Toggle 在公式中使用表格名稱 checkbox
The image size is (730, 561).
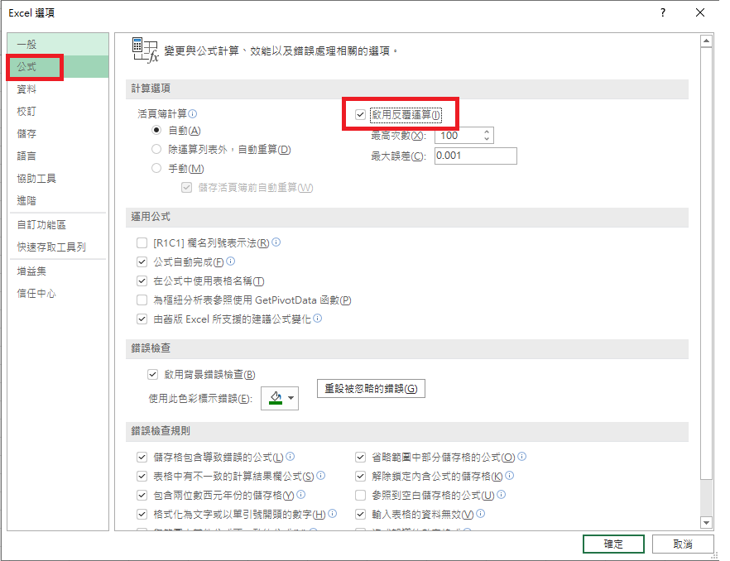142,281
